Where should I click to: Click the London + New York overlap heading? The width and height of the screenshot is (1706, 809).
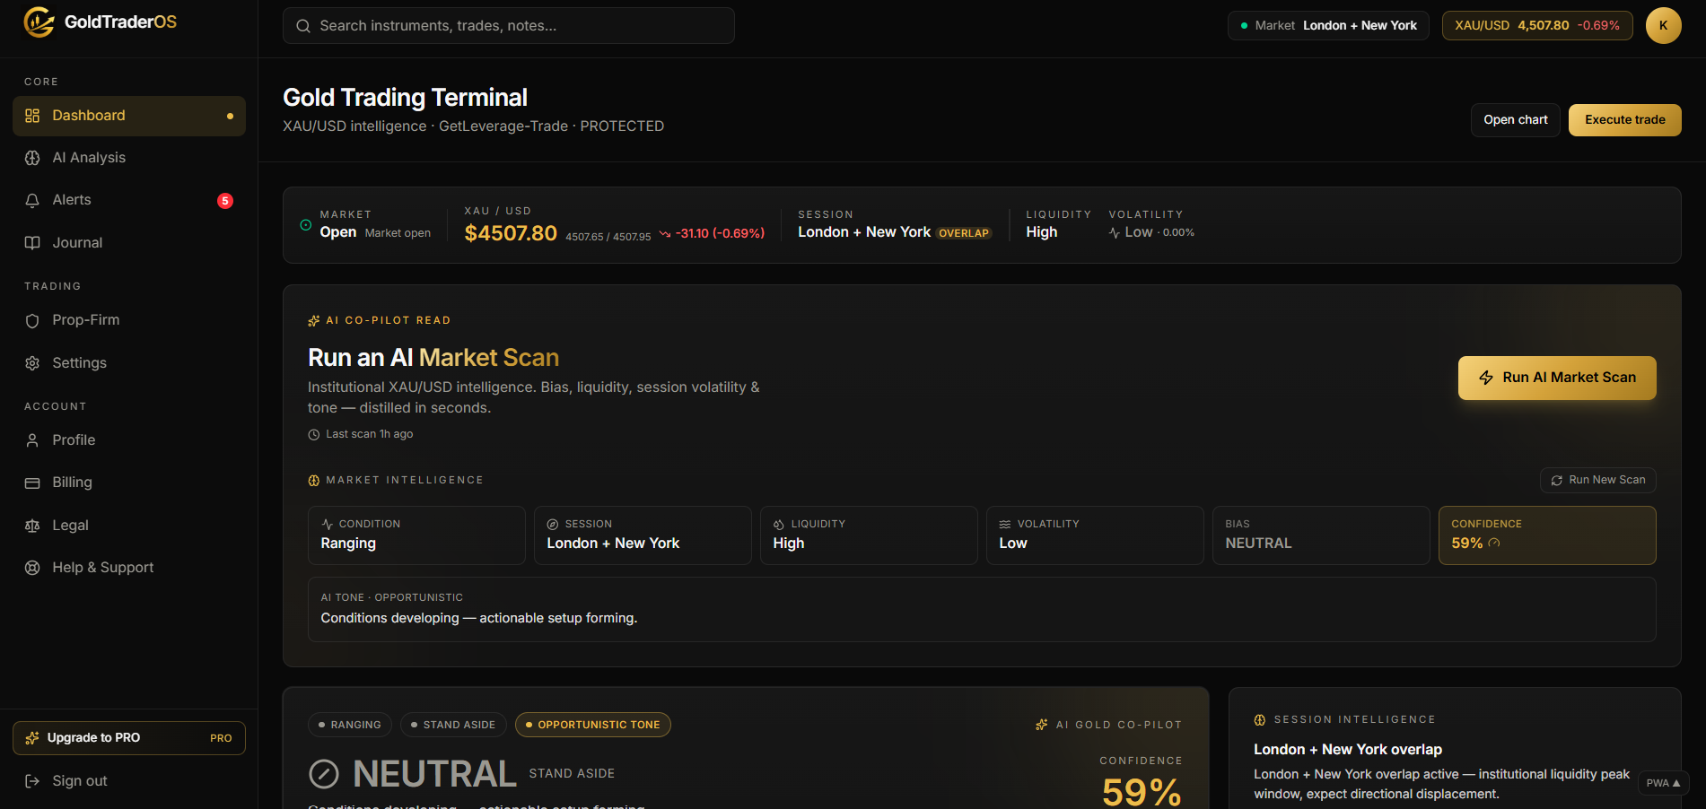[x=1348, y=750]
